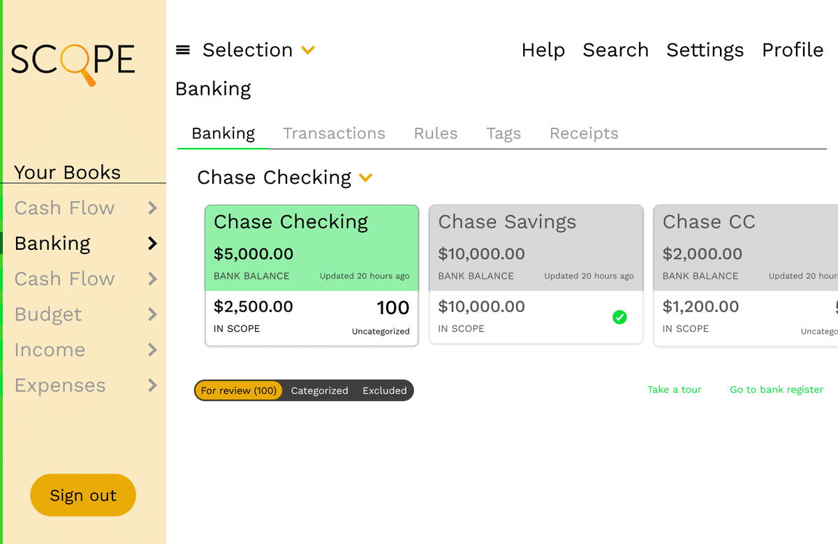The image size is (838, 544).
Task: Open the Chase Checking account dropdown
Action: tap(365, 177)
